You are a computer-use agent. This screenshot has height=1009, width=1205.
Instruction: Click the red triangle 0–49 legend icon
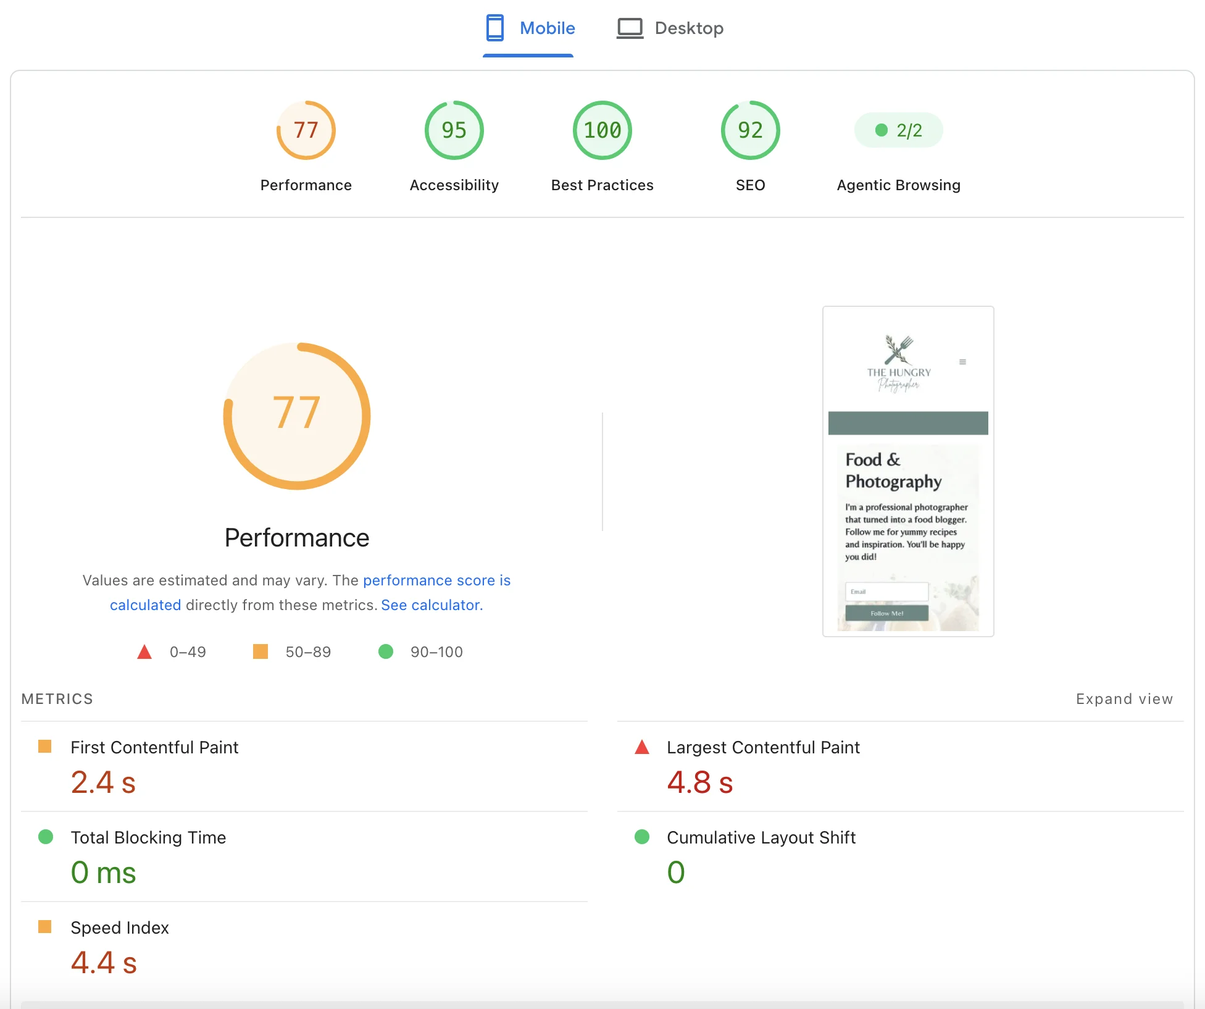tap(144, 652)
